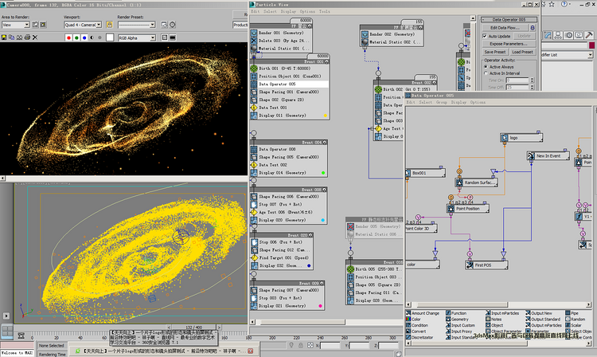Viewport: 597px width, 357px height.
Task: Open Group menu in Data Operator 005 window
Action: (x=441, y=102)
